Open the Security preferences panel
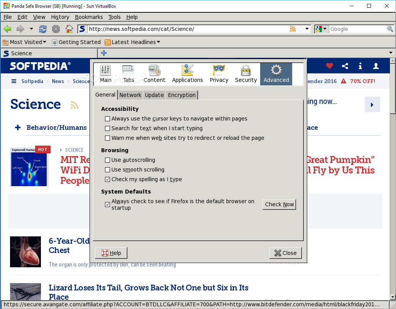The image size is (396, 309). (x=246, y=74)
